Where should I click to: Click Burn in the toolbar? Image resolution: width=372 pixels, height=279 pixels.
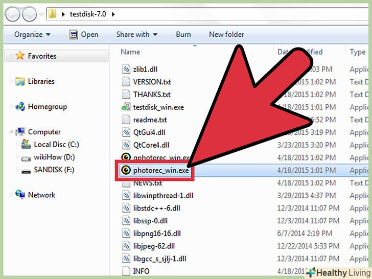tap(183, 35)
